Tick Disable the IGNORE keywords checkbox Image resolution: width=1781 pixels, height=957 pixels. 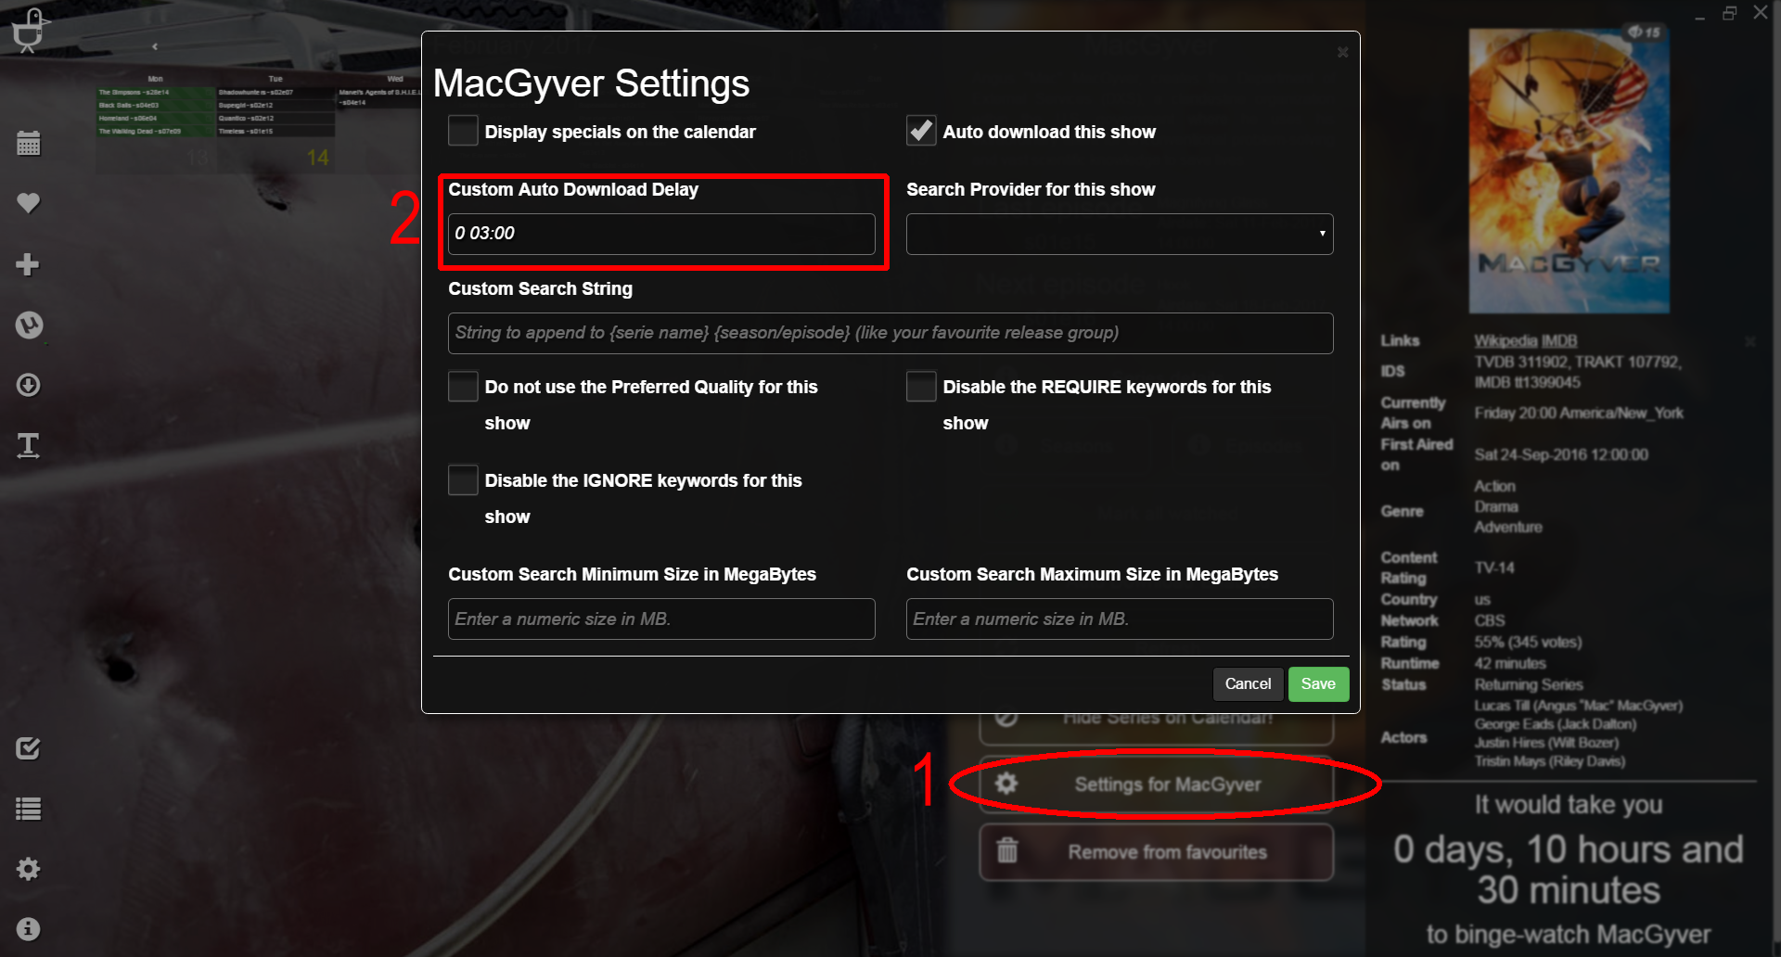tap(463, 480)
